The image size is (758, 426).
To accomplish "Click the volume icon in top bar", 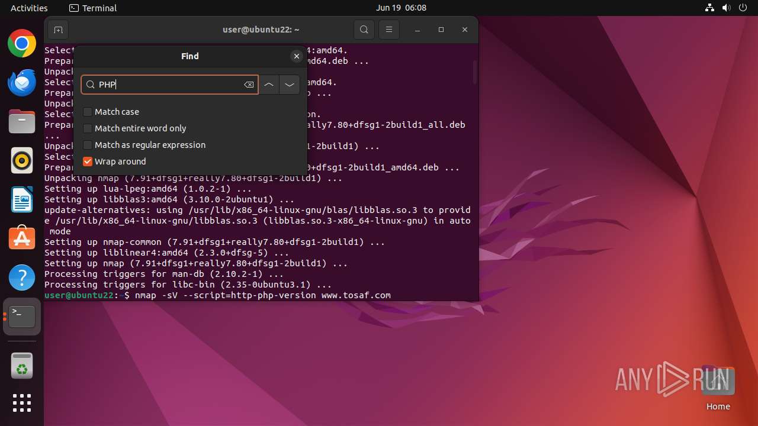I will (x=726, y=8).
